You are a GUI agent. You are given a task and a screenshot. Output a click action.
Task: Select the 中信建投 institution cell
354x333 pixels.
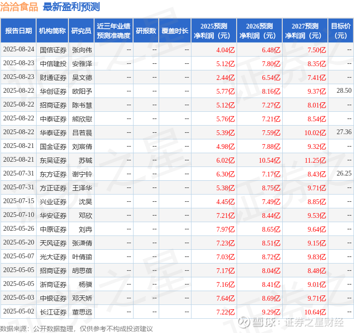click(x=53, y=64)
